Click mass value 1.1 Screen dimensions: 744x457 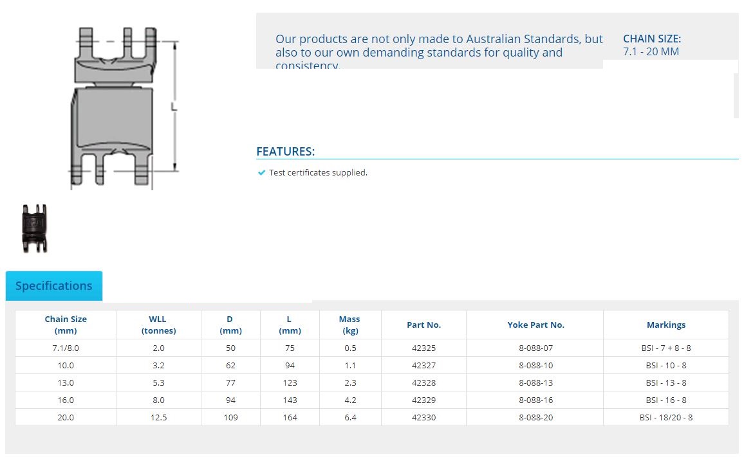pos(350,366)
